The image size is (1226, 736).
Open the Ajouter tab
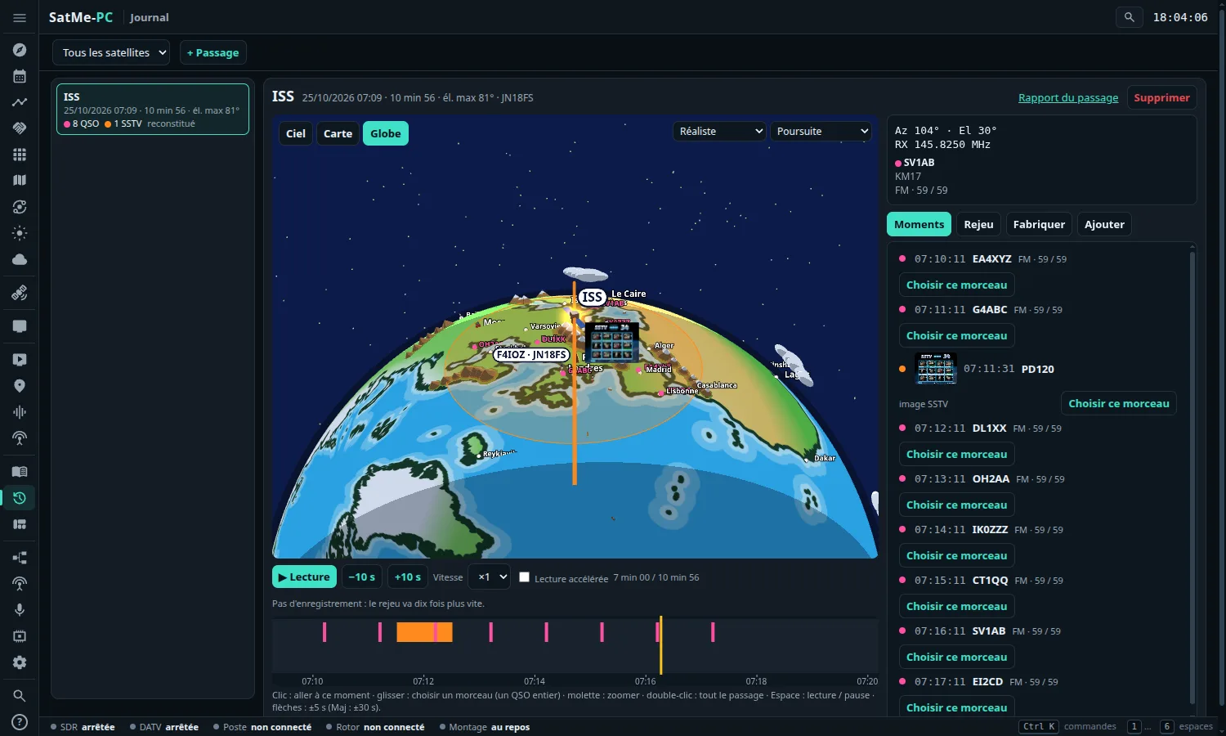[x=1104, y=224]
